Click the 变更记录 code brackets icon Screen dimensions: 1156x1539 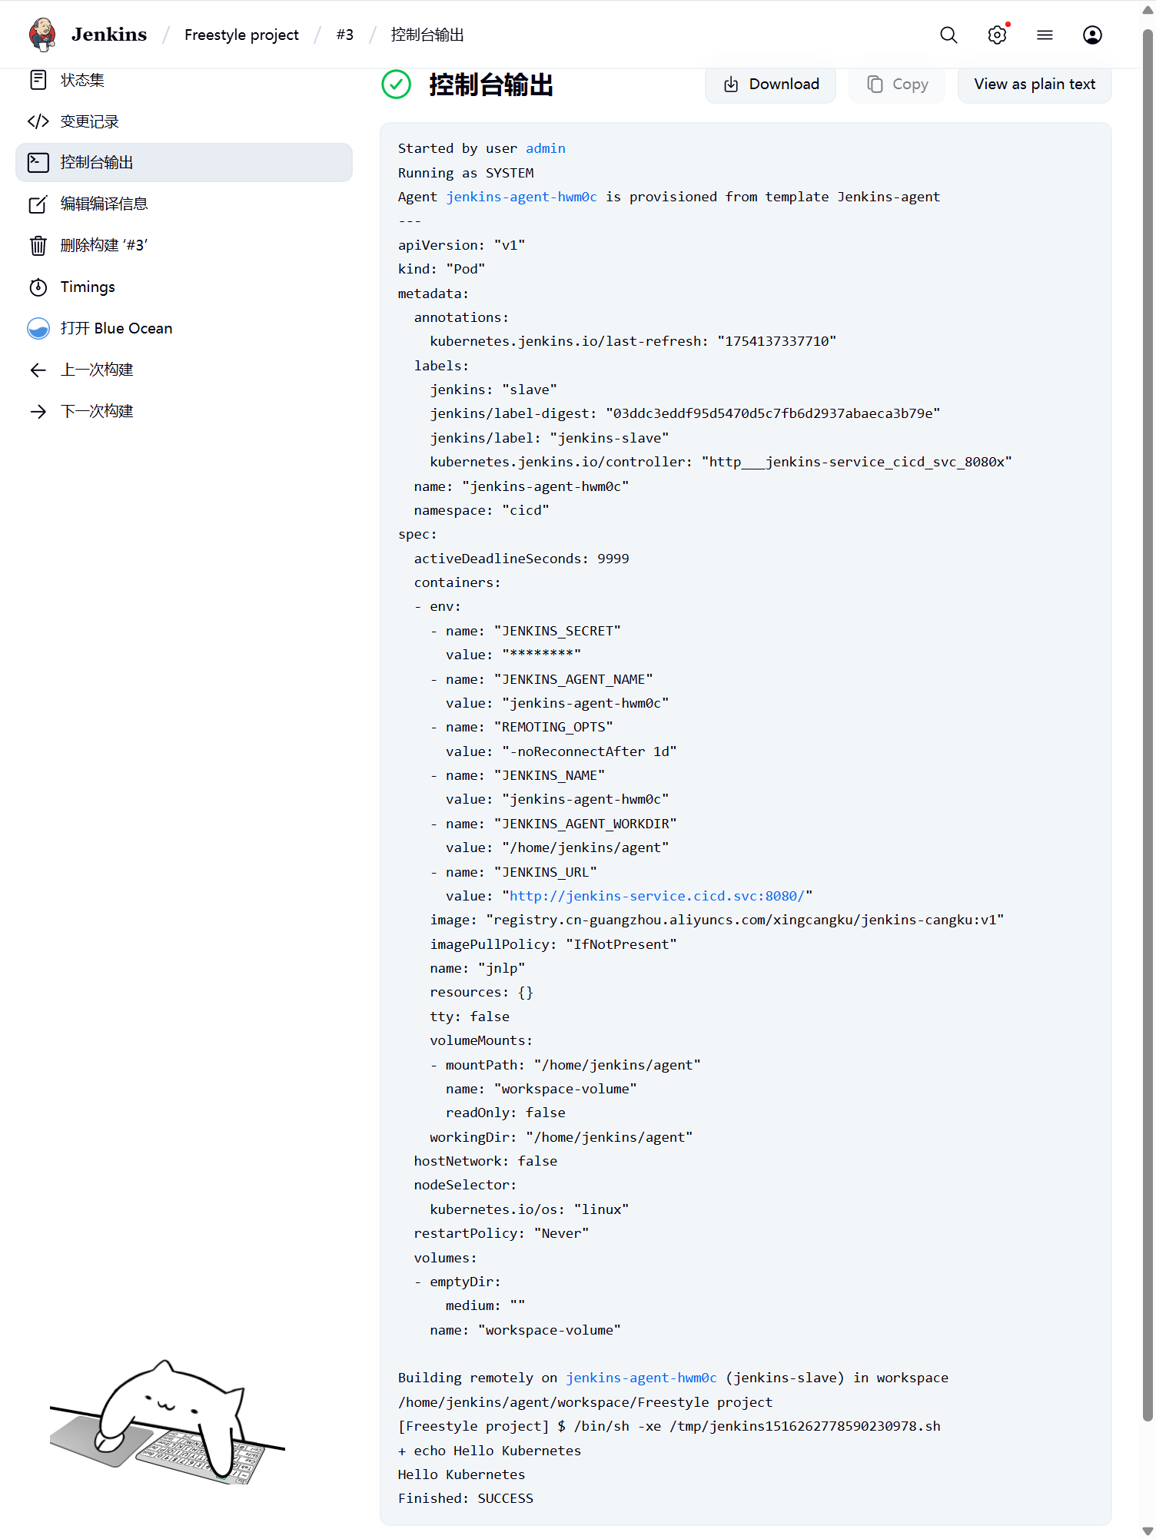tap(38, 121)
